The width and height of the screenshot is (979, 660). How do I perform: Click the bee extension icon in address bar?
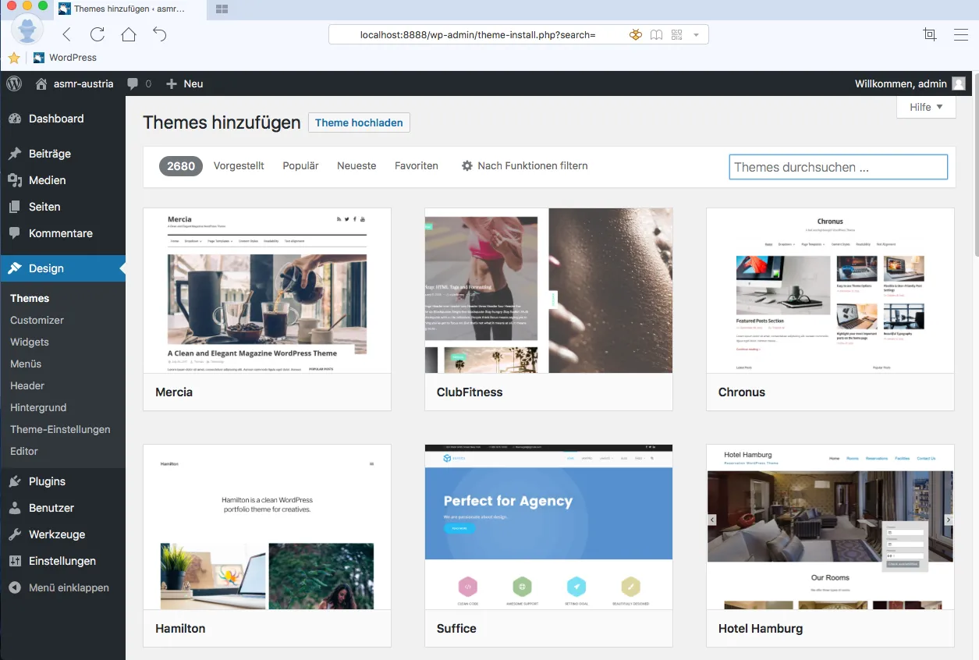[x=636, y=35]
